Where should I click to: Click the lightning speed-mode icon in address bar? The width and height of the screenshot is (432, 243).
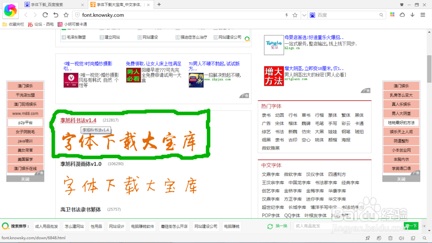click(286, 15)
